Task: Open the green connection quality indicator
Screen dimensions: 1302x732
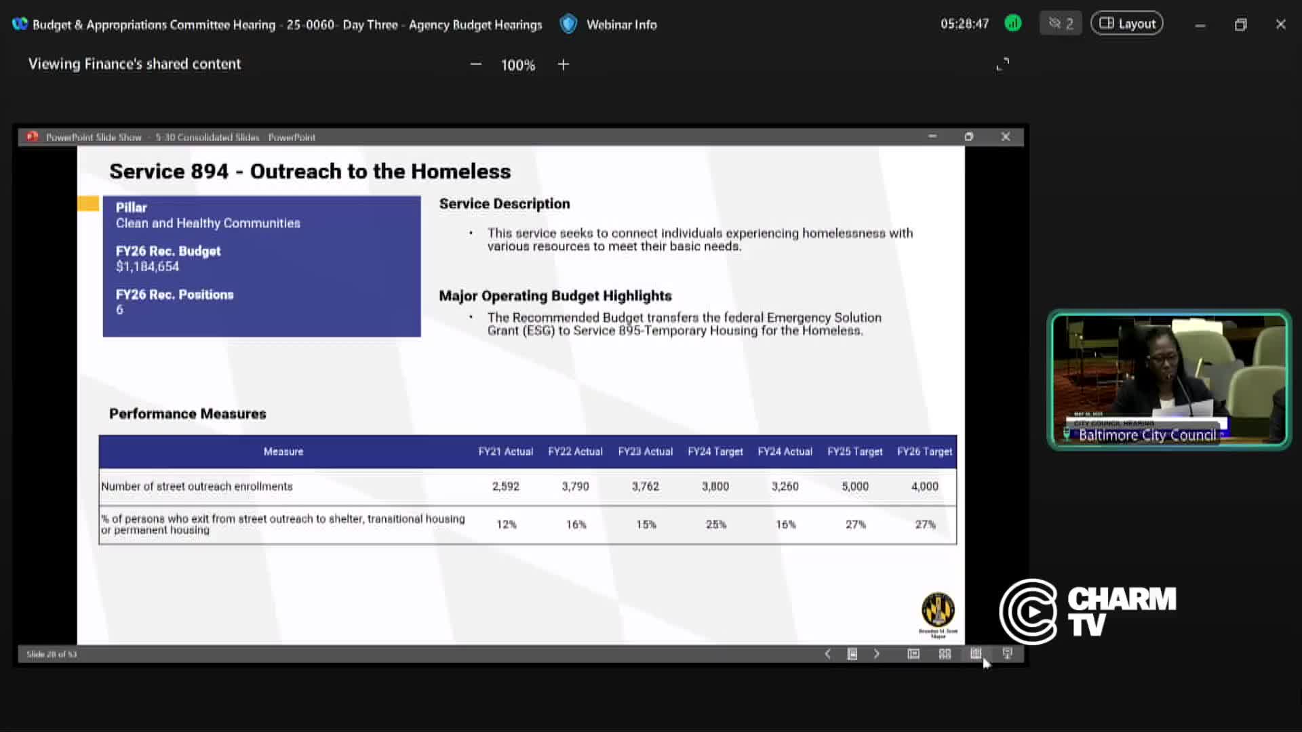Action: pos(1012,24)
